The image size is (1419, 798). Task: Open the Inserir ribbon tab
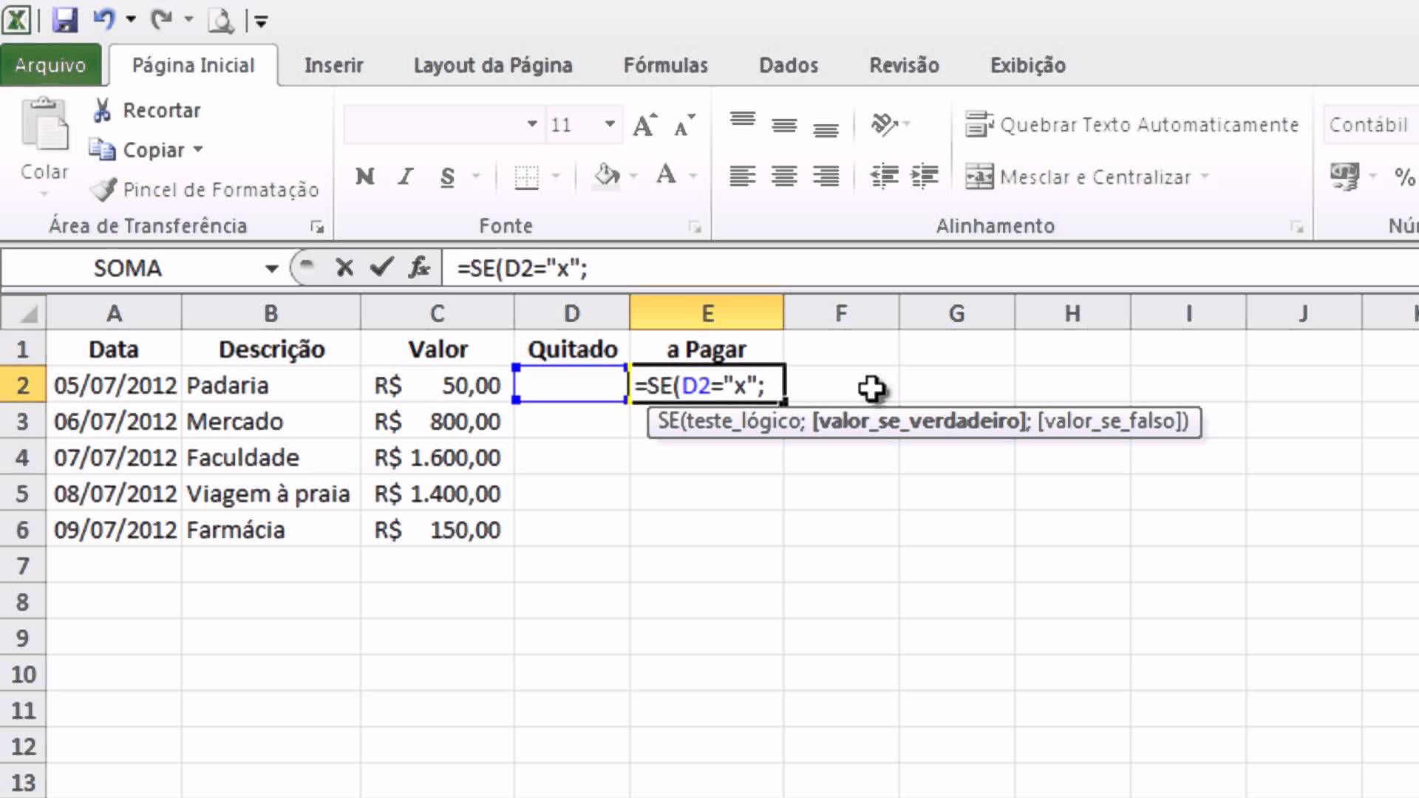coord(333,64)
